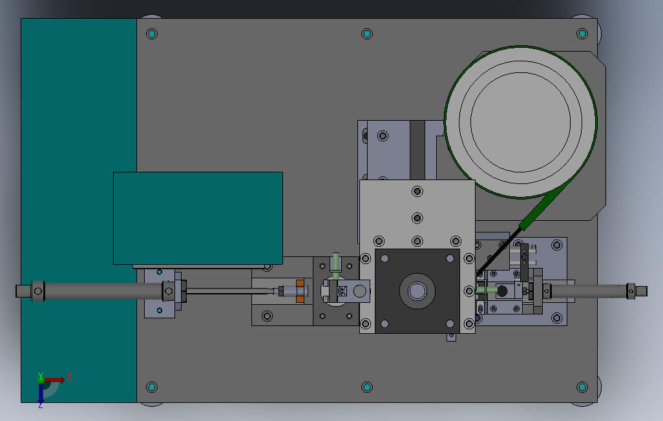Click the green Y axis label on the triad
This screenshot has width=663, height=421.
click(x=41, y=375)
